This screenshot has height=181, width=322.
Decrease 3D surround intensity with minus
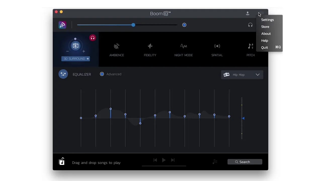point(67,51)
